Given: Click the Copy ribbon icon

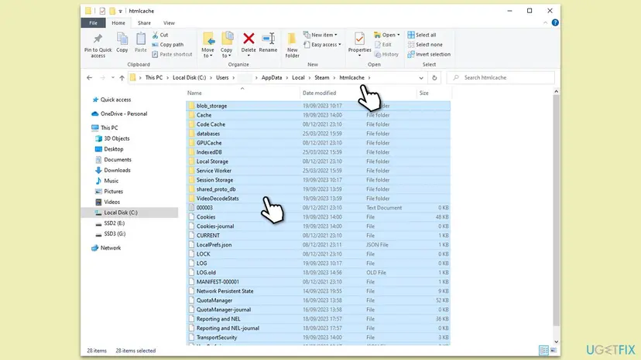Looking at the screenshot, I should click(x=122, y=42).
